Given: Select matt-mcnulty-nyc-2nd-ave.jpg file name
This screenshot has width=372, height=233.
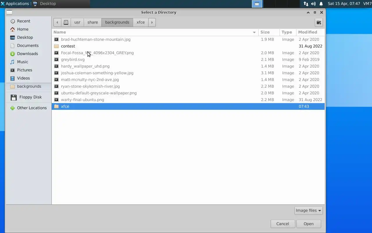Looking at the screenshot, I should point(90,80).
